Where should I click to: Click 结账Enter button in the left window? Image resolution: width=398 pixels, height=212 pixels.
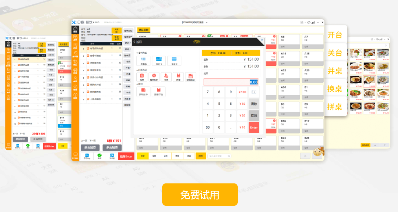[x=50, y=146]
